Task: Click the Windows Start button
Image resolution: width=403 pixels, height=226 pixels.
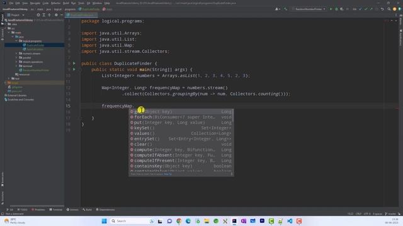Action: coord(104,221)
